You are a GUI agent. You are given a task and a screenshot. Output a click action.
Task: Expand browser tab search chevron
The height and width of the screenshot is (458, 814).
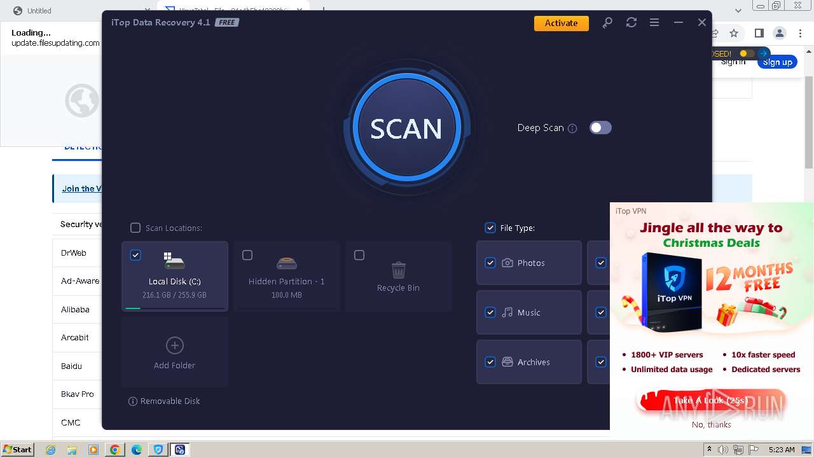pos(738,11)
